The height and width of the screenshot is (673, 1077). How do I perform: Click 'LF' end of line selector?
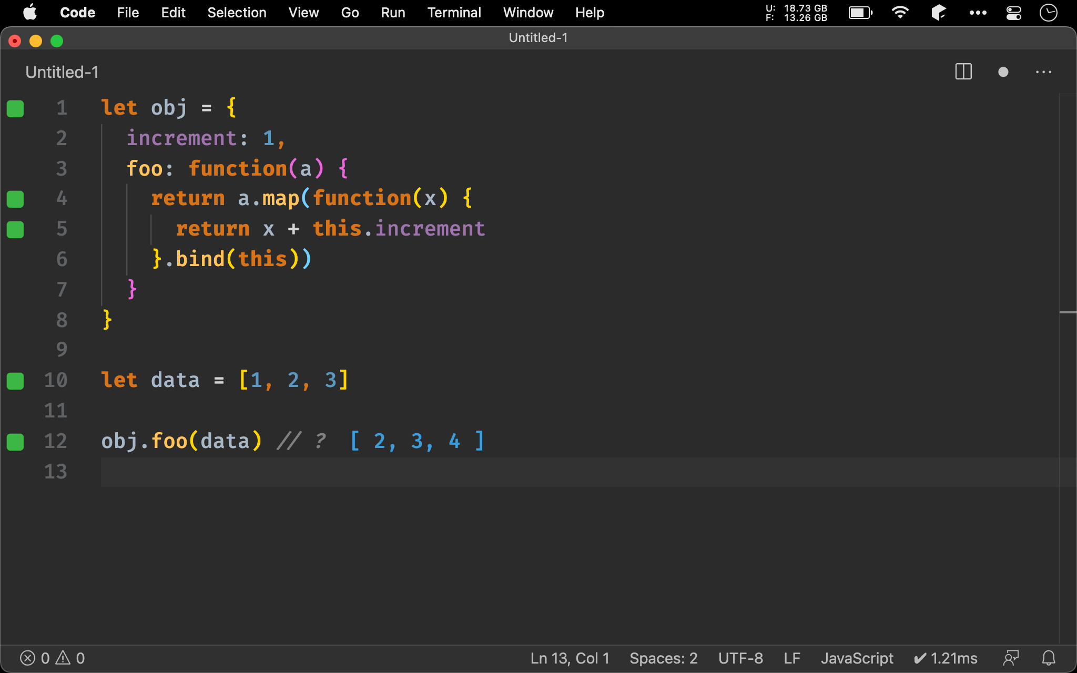tap(792, 658)
